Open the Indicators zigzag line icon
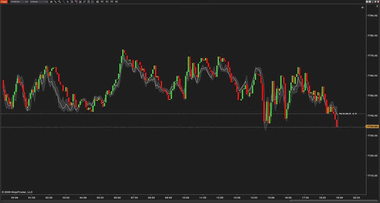The image size is (380, 203). click(x=84, y=2)
